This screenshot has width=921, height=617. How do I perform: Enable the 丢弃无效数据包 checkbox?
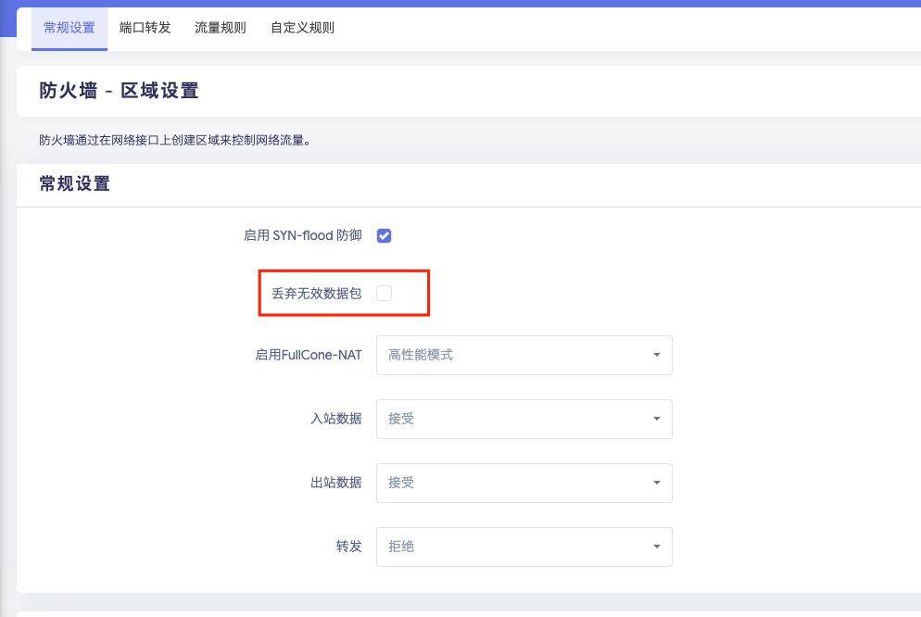pos(385,293)
